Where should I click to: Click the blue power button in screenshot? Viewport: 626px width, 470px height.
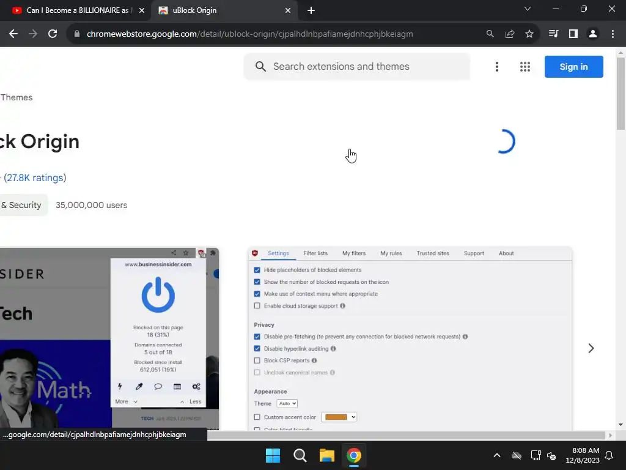tap(158, 295)
